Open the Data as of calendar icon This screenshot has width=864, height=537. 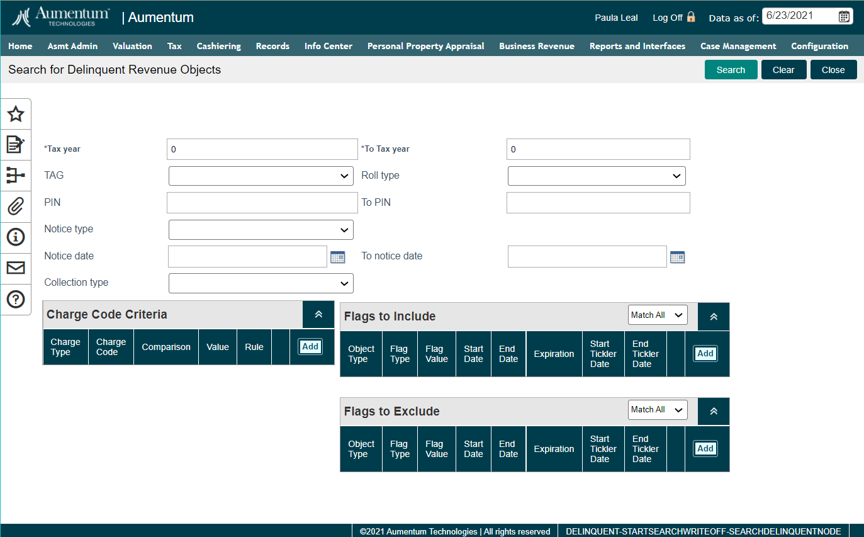pyautogui.click(x=844, y=16)
